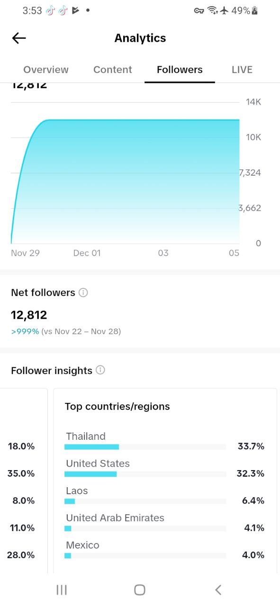
Task: Tap the back arrow in Analytics header
Action: [x=19, y=38]
